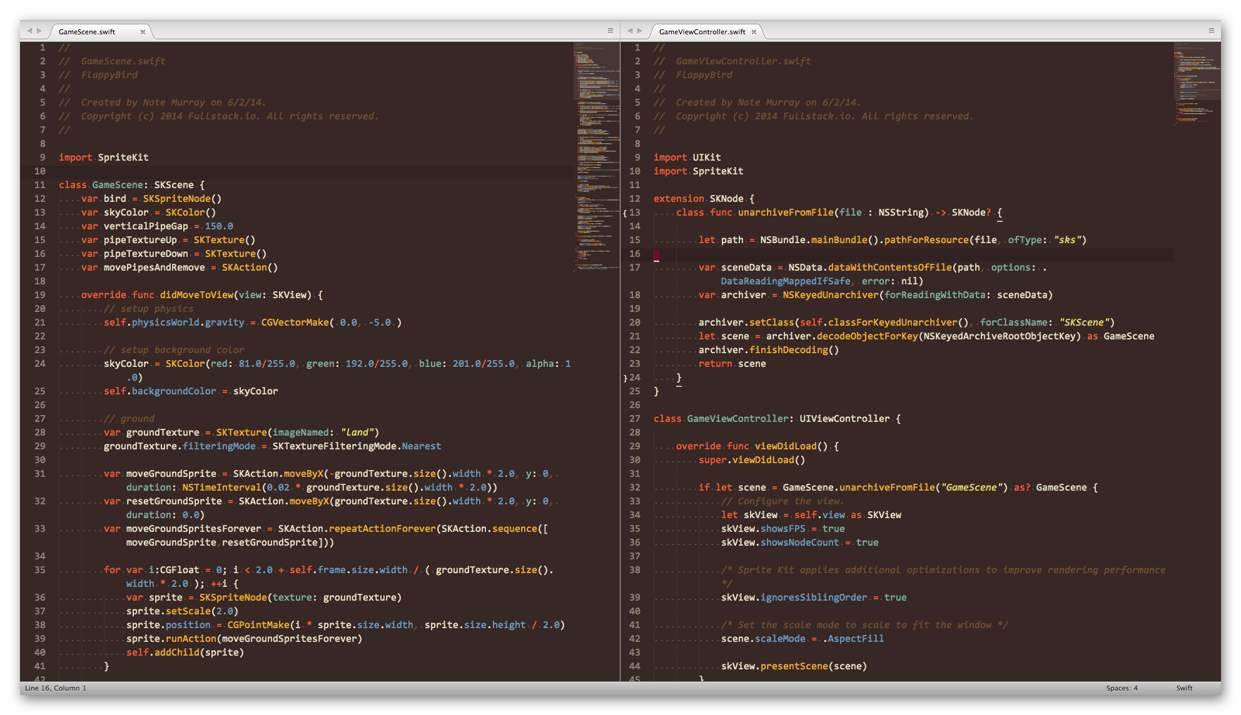Switch to the GameScene.swift tab
The height and width of the screenshot is (715, 1241).
tap(87, 32)
